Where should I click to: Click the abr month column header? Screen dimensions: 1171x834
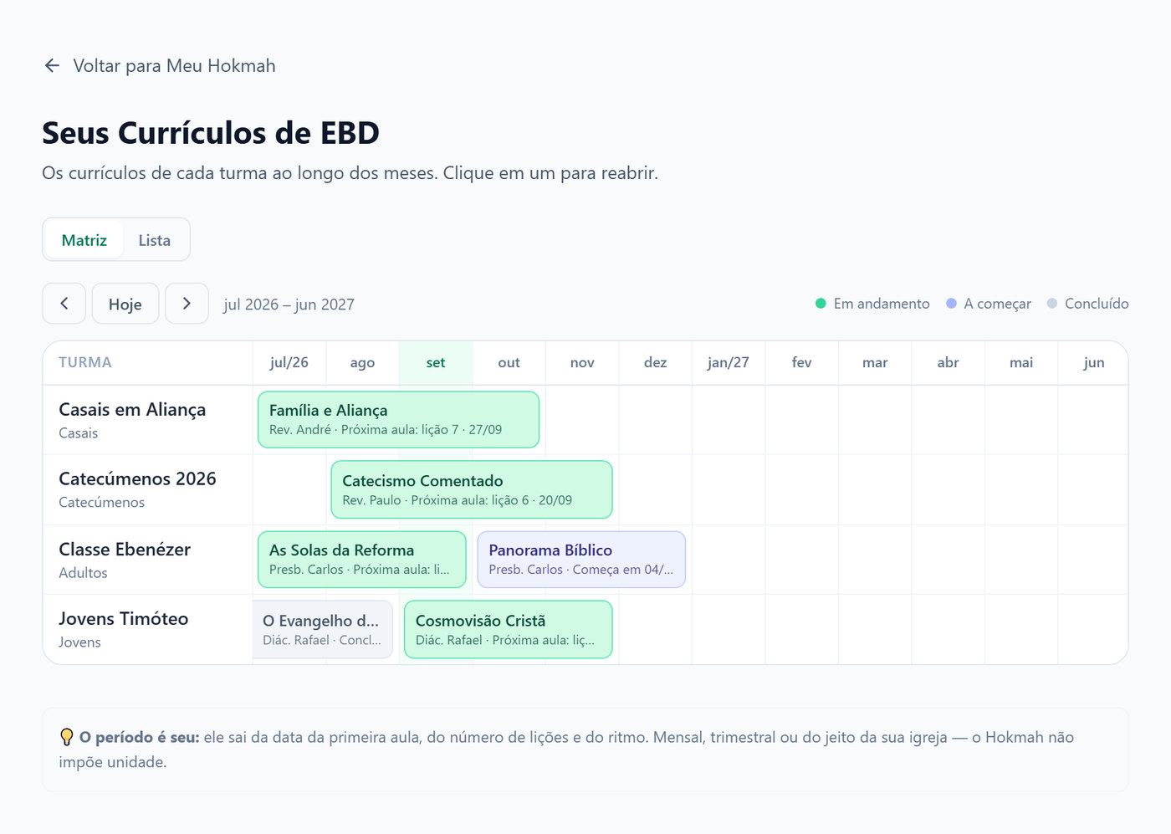(x=948, y=363)
